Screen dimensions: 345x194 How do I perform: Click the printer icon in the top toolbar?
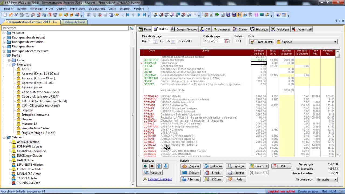click(22, 15)
